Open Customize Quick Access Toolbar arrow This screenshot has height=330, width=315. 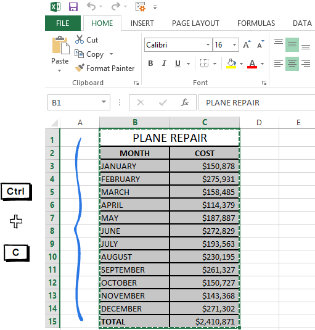[155, 7]
